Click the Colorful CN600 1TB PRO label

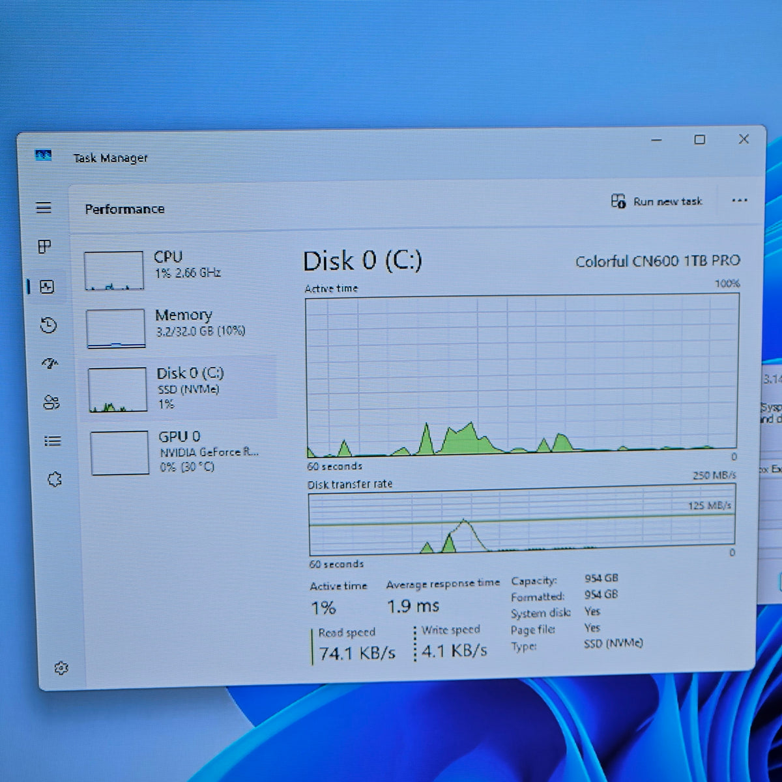click(658, 261)
